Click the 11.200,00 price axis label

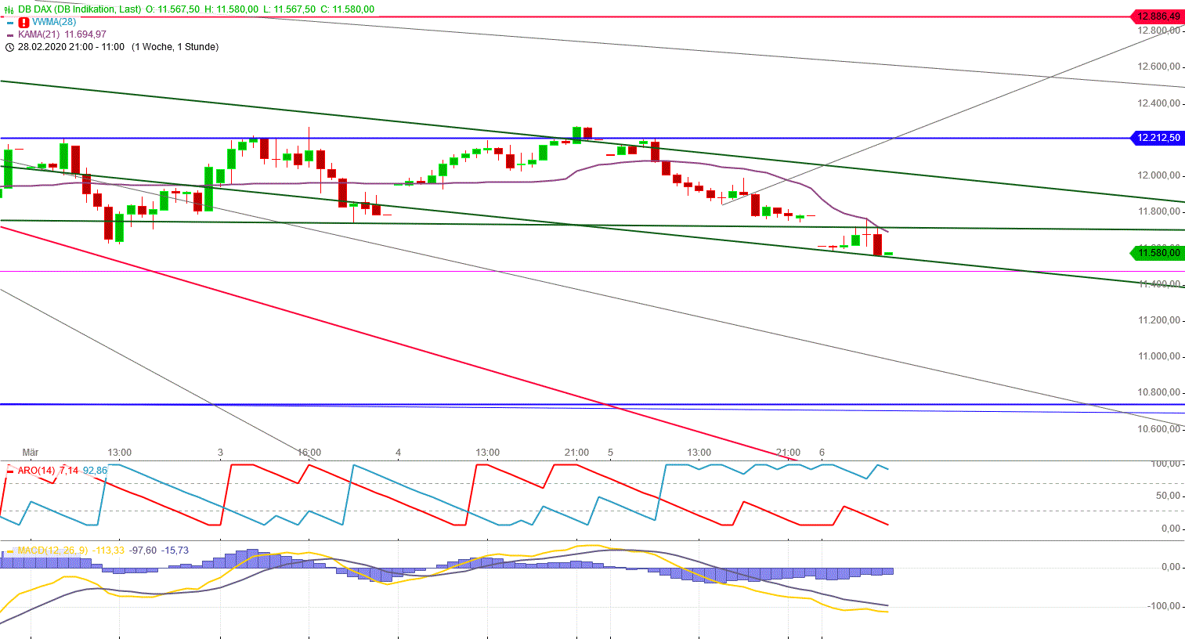tap(1158, 320)
